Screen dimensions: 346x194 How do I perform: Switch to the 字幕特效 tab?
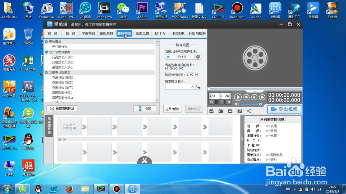tap(88, 33)
